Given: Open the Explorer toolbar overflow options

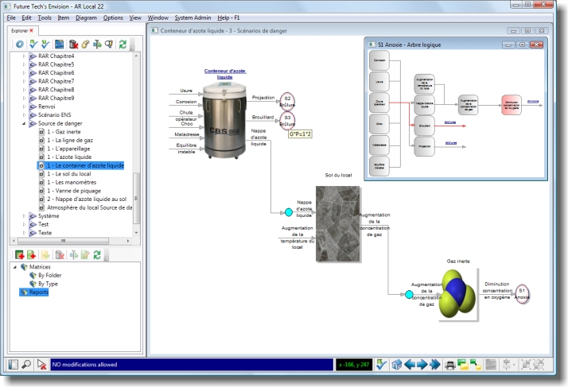Looking at the screenshot, I should (x=132, y=45).
